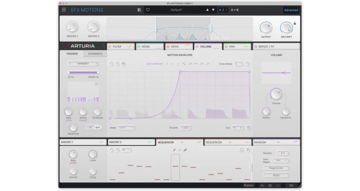
Task: Click the left band handle in spectrum display
Action: 155,28
